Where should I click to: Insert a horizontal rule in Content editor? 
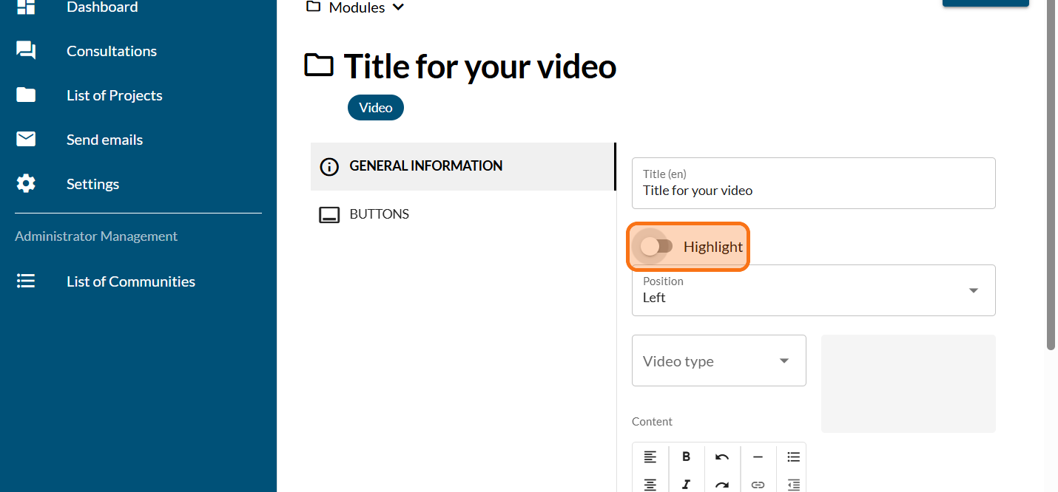click(758, 457)
